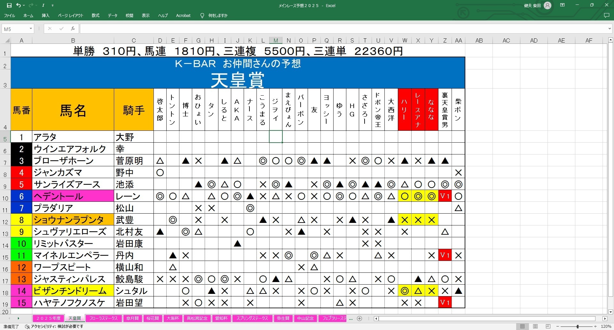Click the New Sheet plus icon
The height and width of the screenshot is (330, 614).
click(359, 318)
